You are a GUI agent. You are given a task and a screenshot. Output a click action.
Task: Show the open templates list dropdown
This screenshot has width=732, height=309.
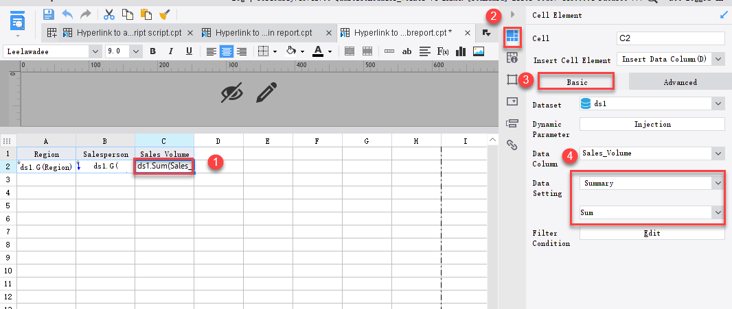coord(486,33)
